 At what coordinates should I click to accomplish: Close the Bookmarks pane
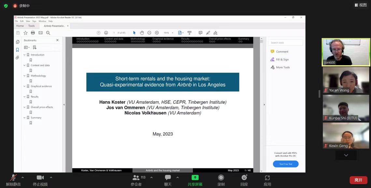point(57,40)
